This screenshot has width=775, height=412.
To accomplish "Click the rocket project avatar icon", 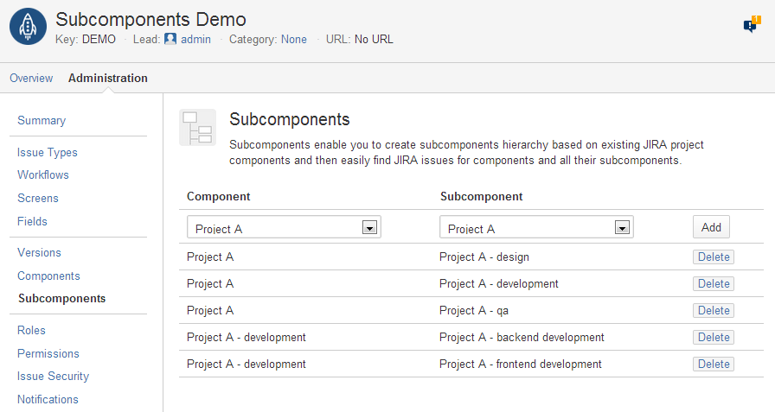I will (x=28, y=27).
